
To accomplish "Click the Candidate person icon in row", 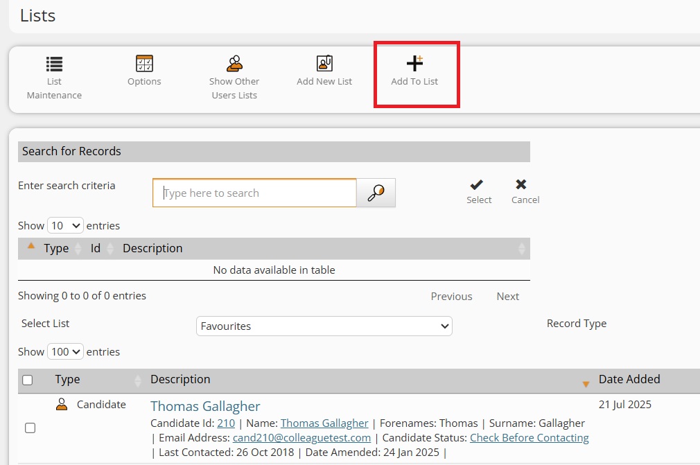I will (x=62, y=405).
